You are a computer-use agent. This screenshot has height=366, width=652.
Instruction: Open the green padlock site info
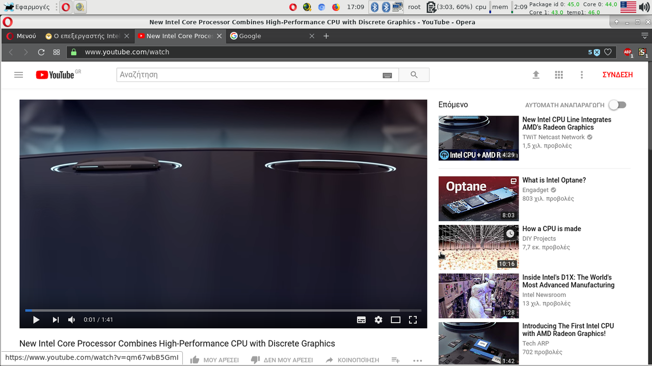74,52
